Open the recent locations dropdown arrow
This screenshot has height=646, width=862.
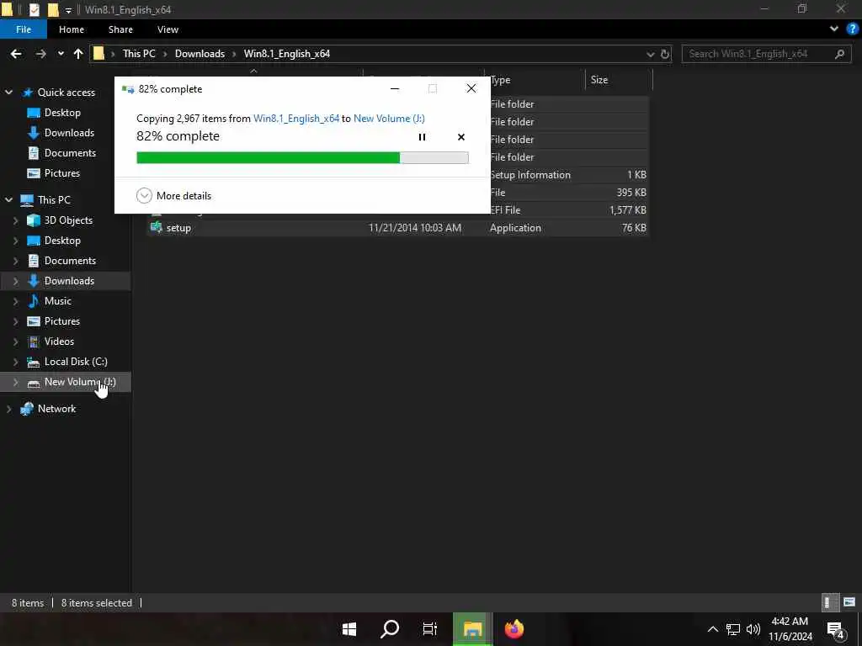click(61, 54)
